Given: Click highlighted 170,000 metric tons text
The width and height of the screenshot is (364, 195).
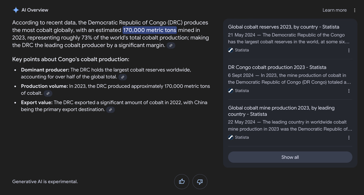Looking at the screenshot, I should (x=150, y=30).
